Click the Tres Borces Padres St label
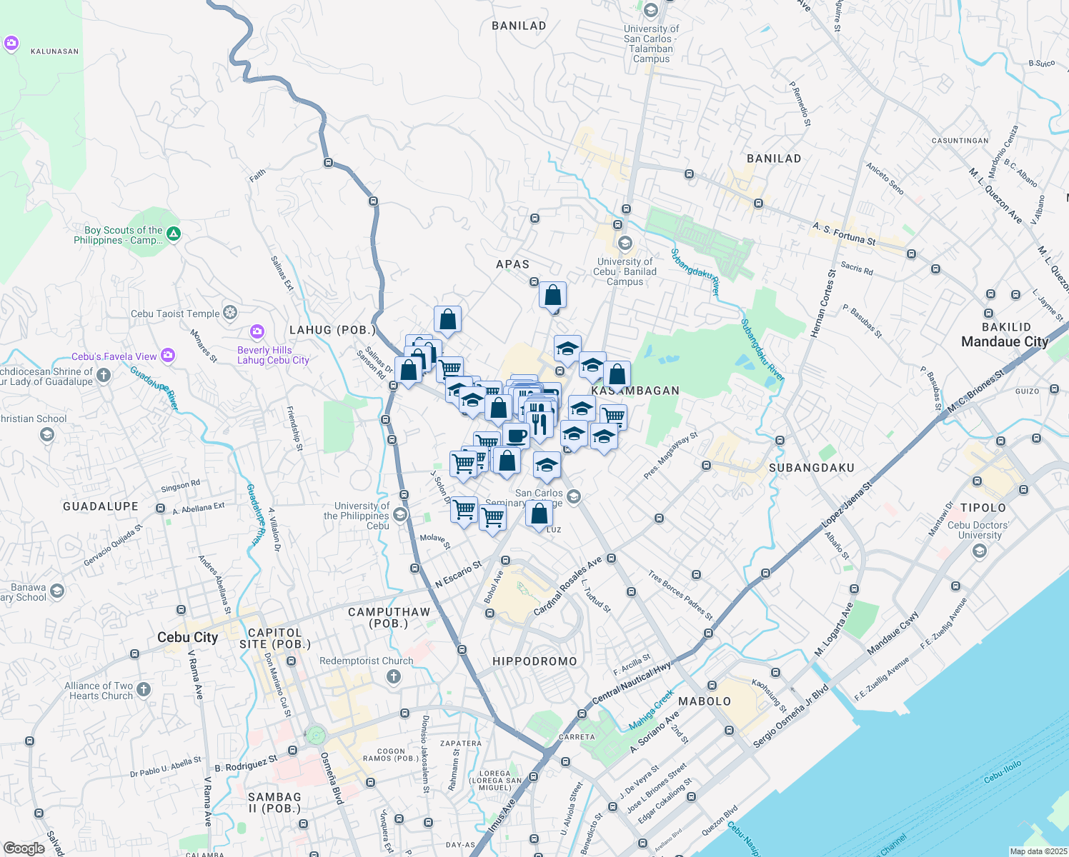Image resolution: width=1069 pixels, height=857 pixels. [x=680, y=594]
